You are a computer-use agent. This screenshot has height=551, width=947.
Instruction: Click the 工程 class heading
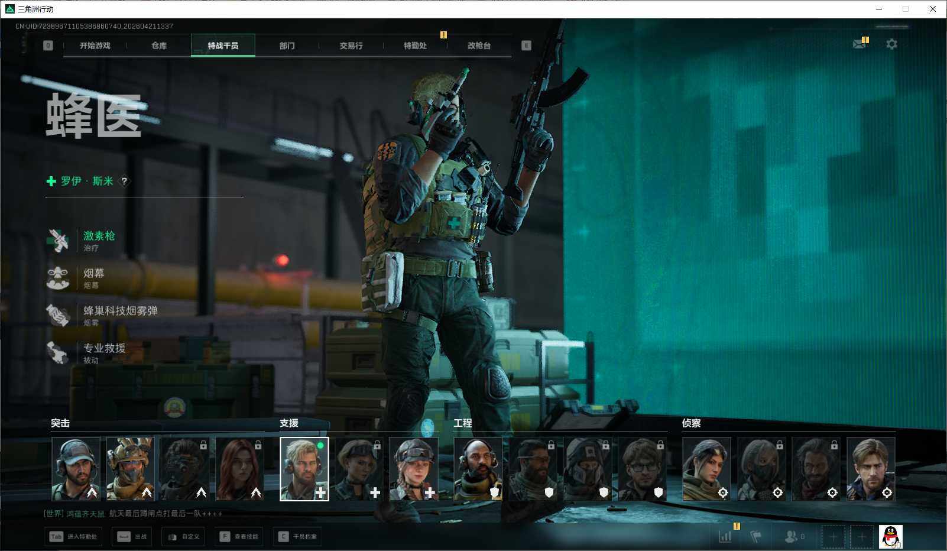pos(463,423)
